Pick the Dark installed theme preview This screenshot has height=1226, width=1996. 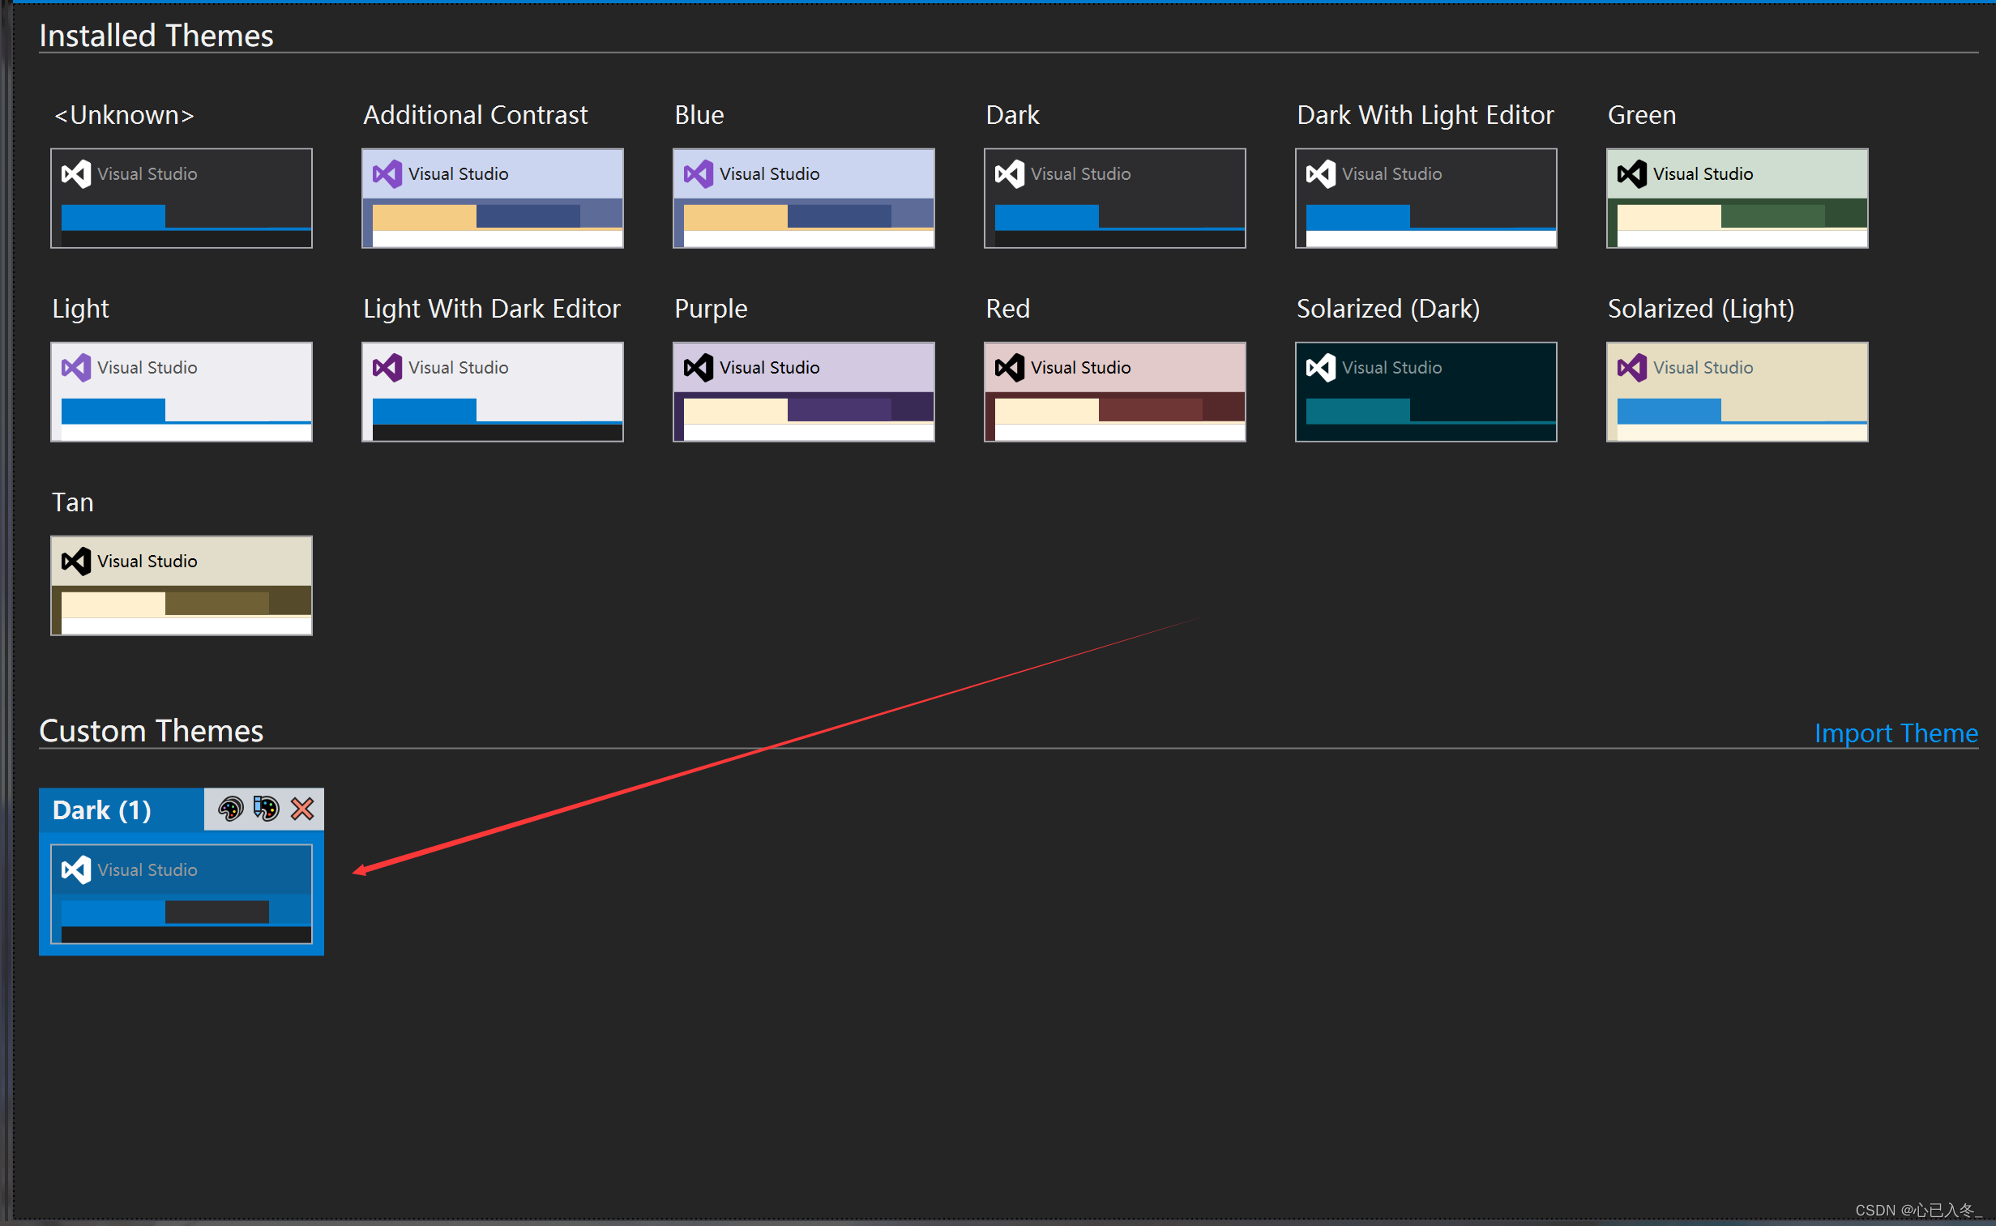point(1115,198)
